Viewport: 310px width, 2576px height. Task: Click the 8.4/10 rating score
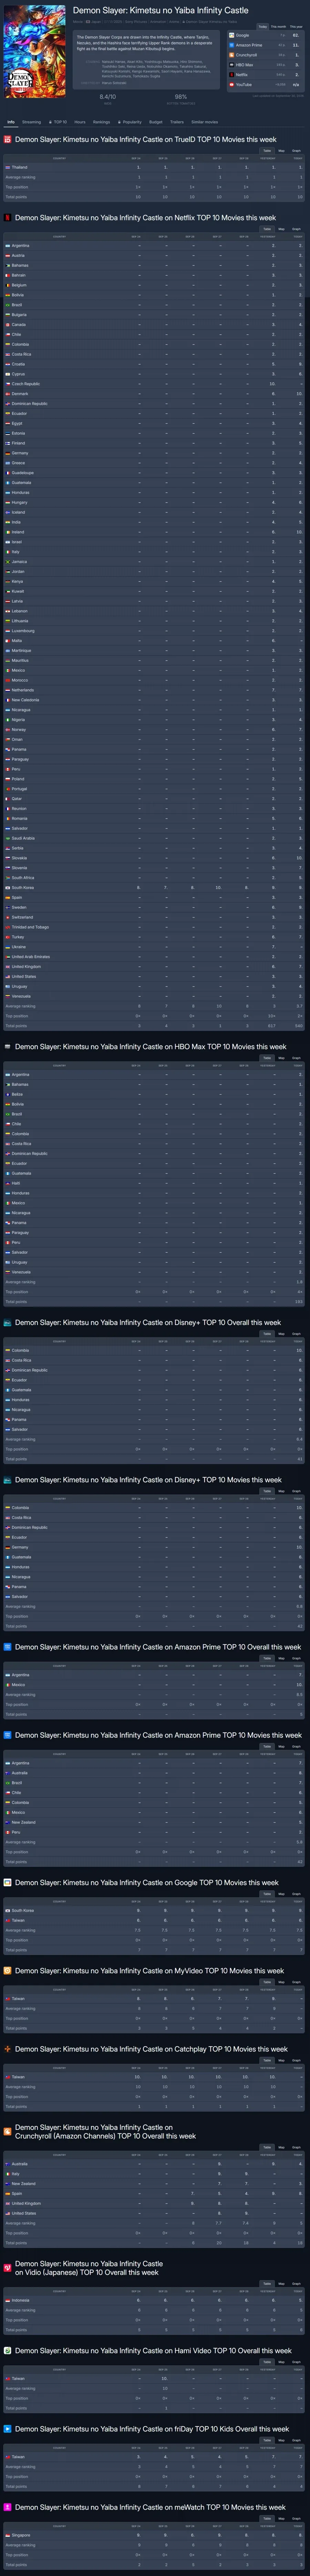tap(108, 97)
